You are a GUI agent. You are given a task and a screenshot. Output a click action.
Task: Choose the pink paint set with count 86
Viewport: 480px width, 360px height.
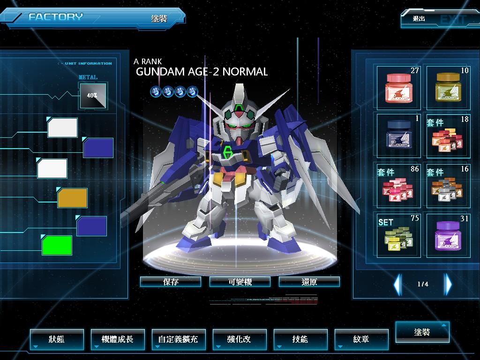[398, 186]
